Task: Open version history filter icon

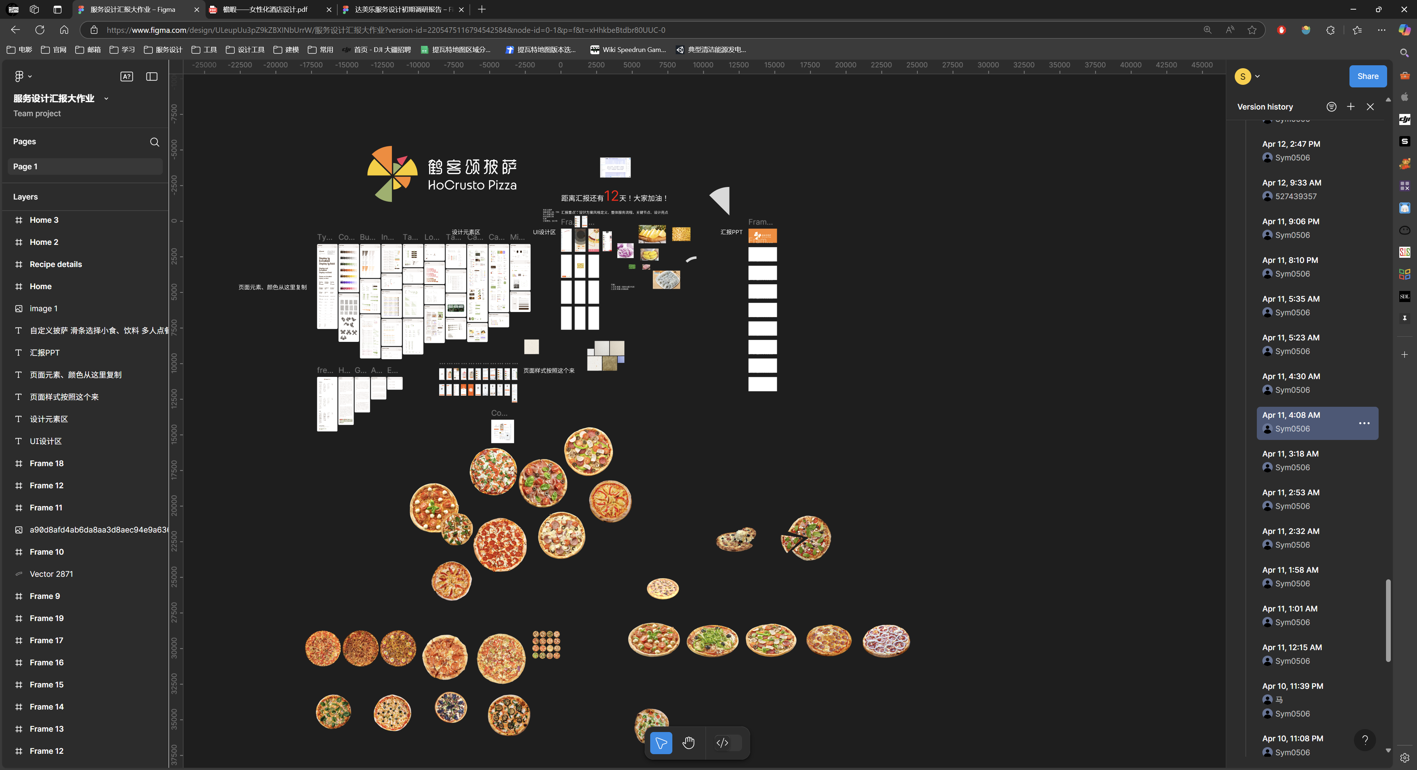Action: [1331, 107]
